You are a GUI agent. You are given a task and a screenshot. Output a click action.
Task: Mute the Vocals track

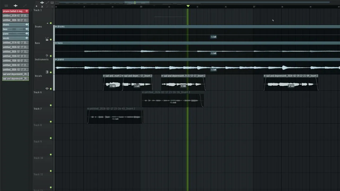51,89
